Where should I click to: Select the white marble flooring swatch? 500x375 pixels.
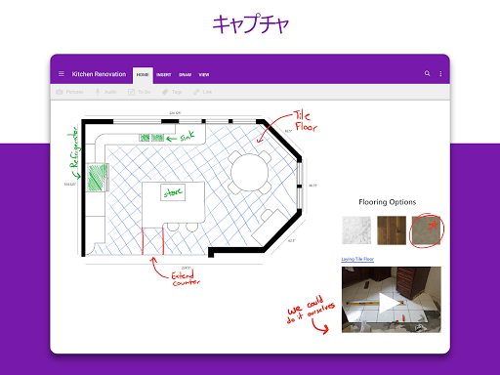[x=356, y=230]
